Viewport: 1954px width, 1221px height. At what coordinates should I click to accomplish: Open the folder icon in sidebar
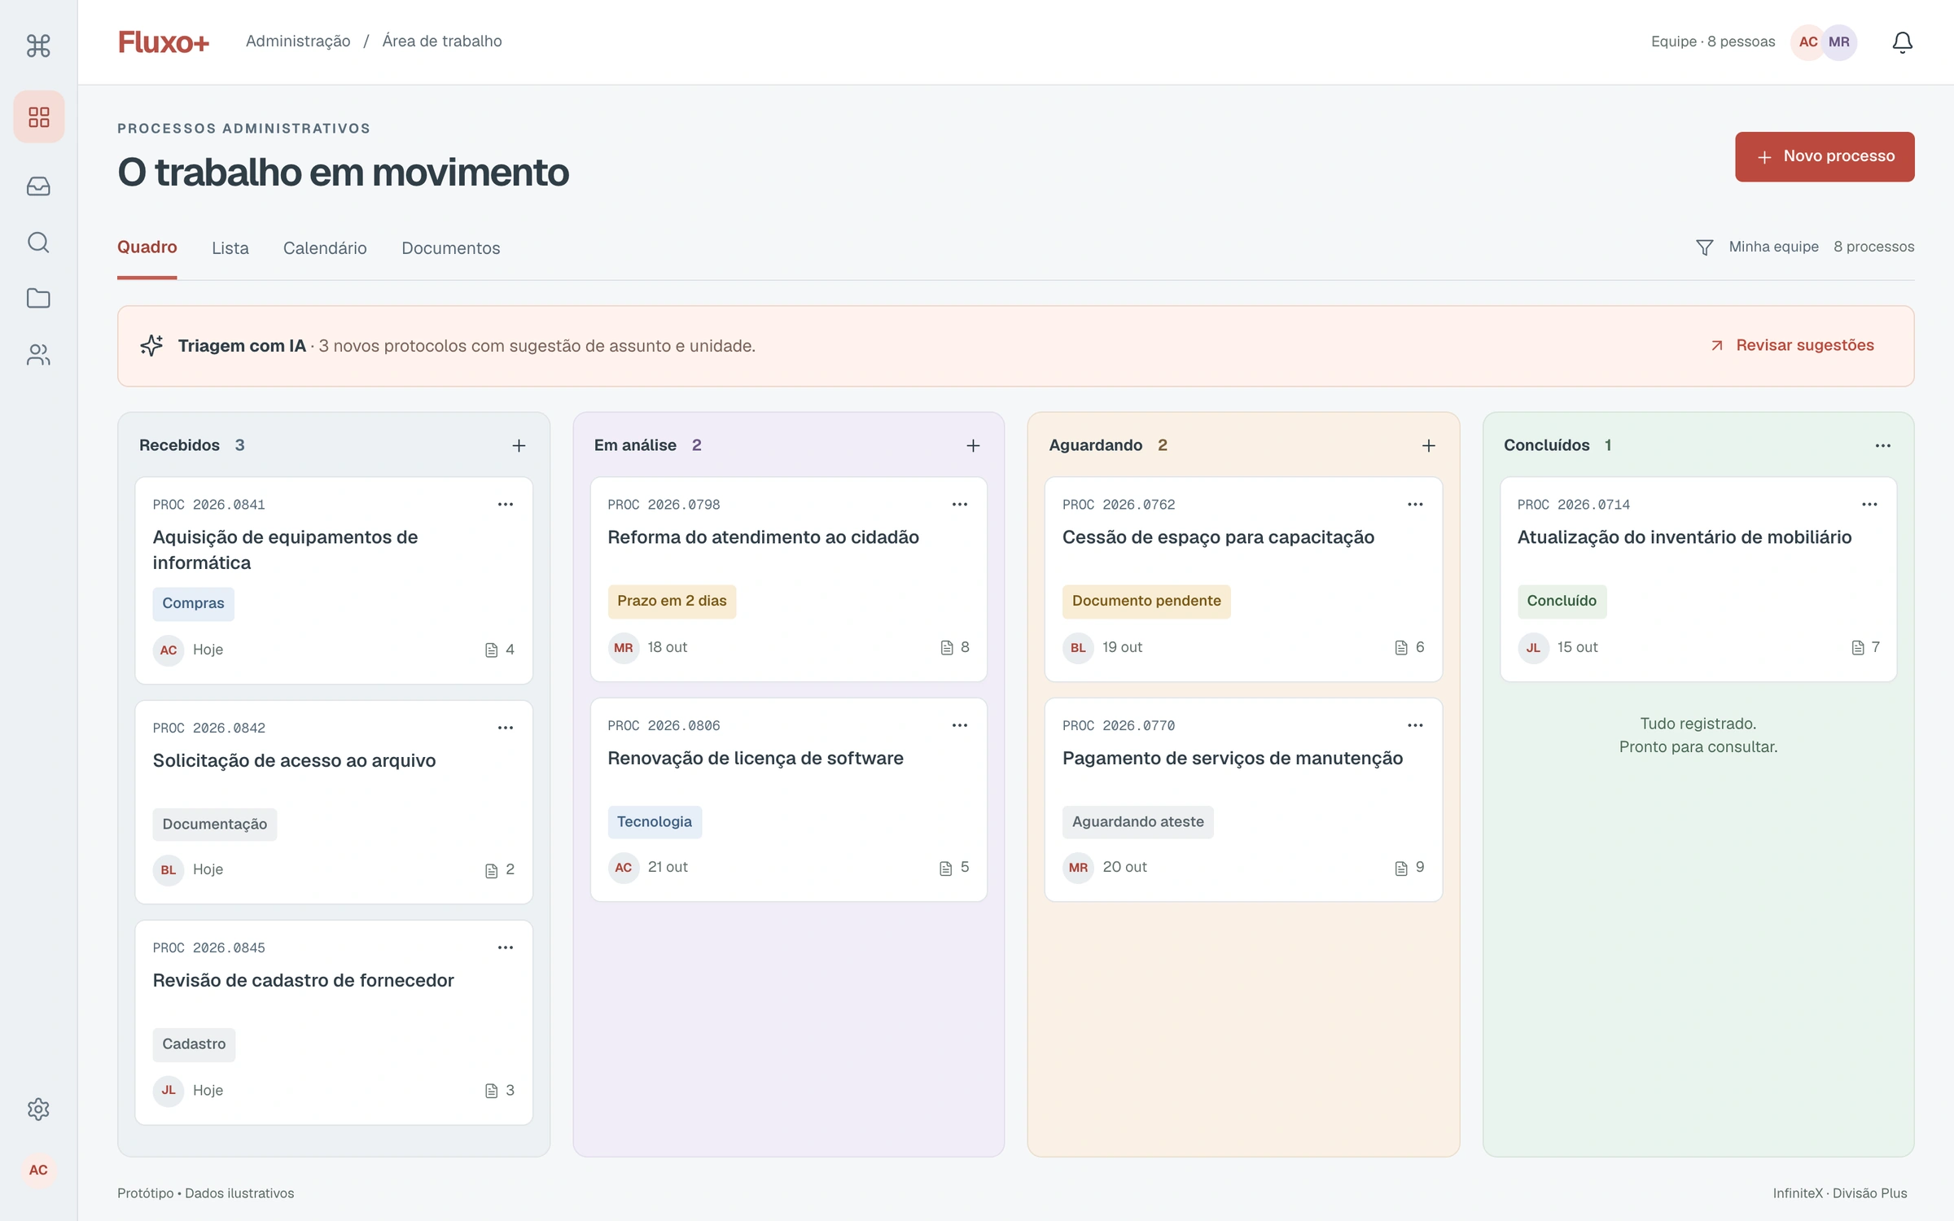click(x=38, y=298)
